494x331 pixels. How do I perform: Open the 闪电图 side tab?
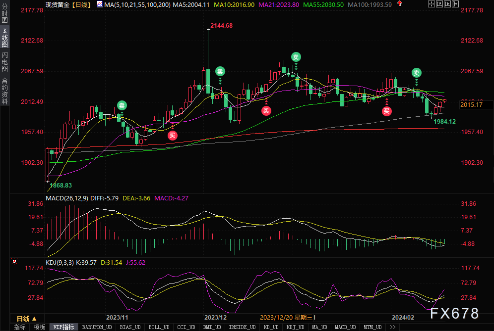tap(4, 61)
